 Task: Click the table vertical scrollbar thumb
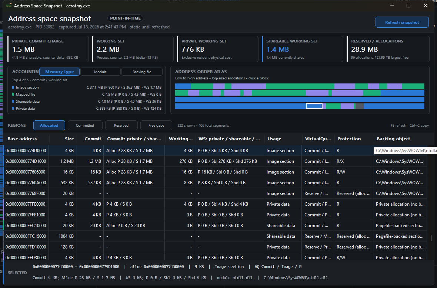coord(431,238)
